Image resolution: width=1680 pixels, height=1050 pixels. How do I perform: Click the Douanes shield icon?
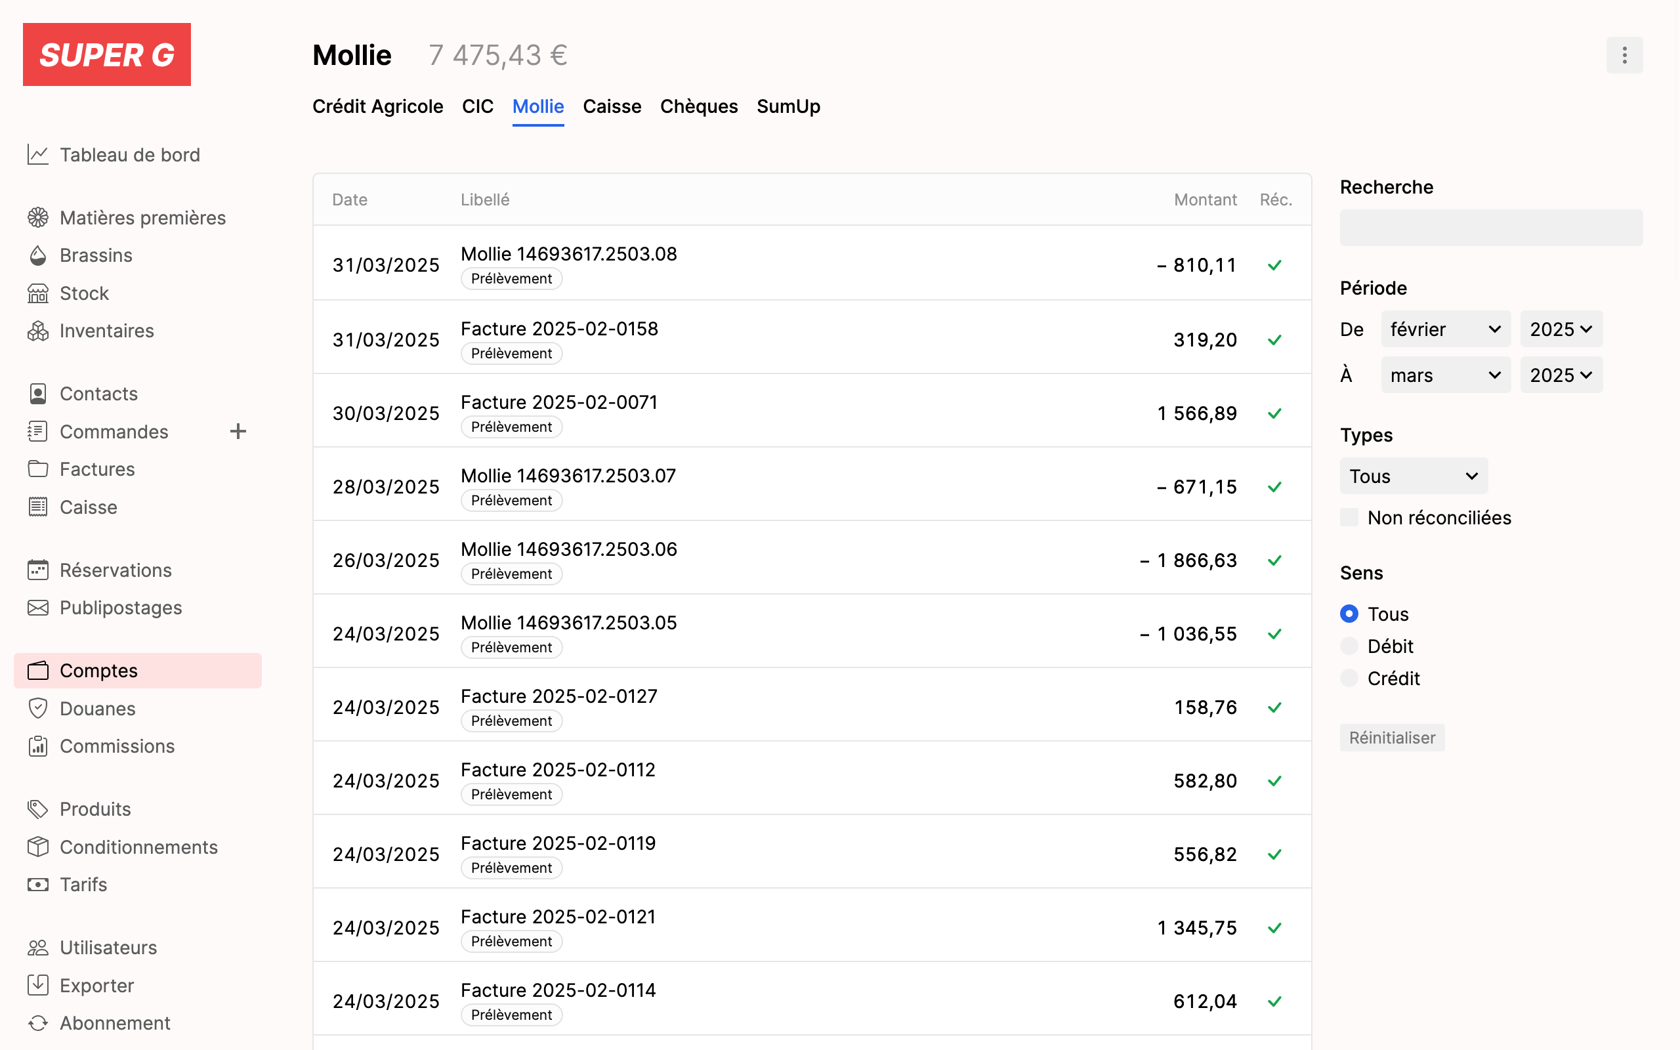37,708
